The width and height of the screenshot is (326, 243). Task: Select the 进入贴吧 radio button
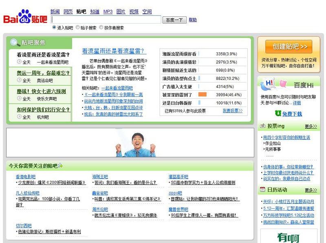pyautogui.click(x=54, y=27)
